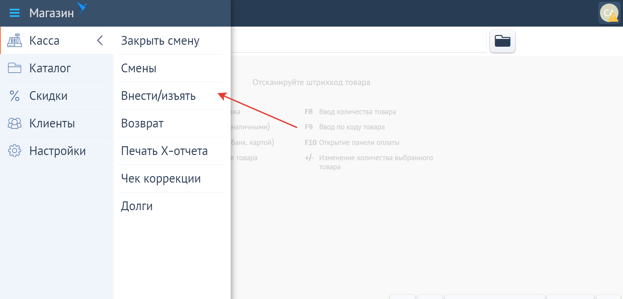The height and width of the screenshot is (299, 623).
Task: Open the Клиенты people icon
Action: click(15, 123)
